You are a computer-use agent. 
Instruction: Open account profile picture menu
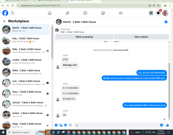coord(165,13)
